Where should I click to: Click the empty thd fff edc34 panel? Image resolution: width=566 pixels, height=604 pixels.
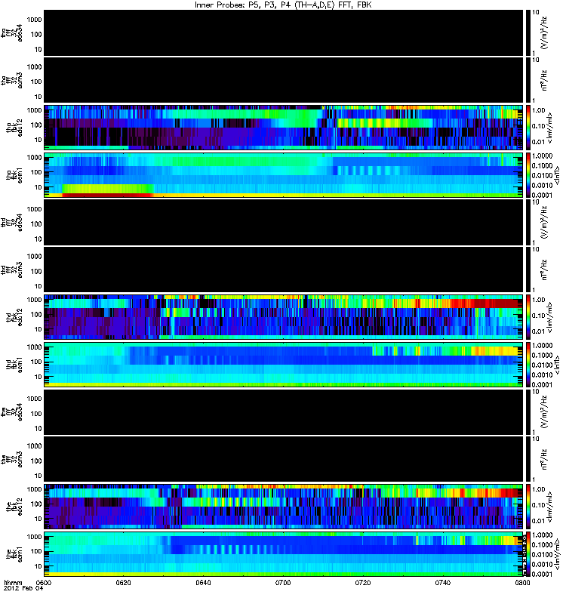(284, 222)
